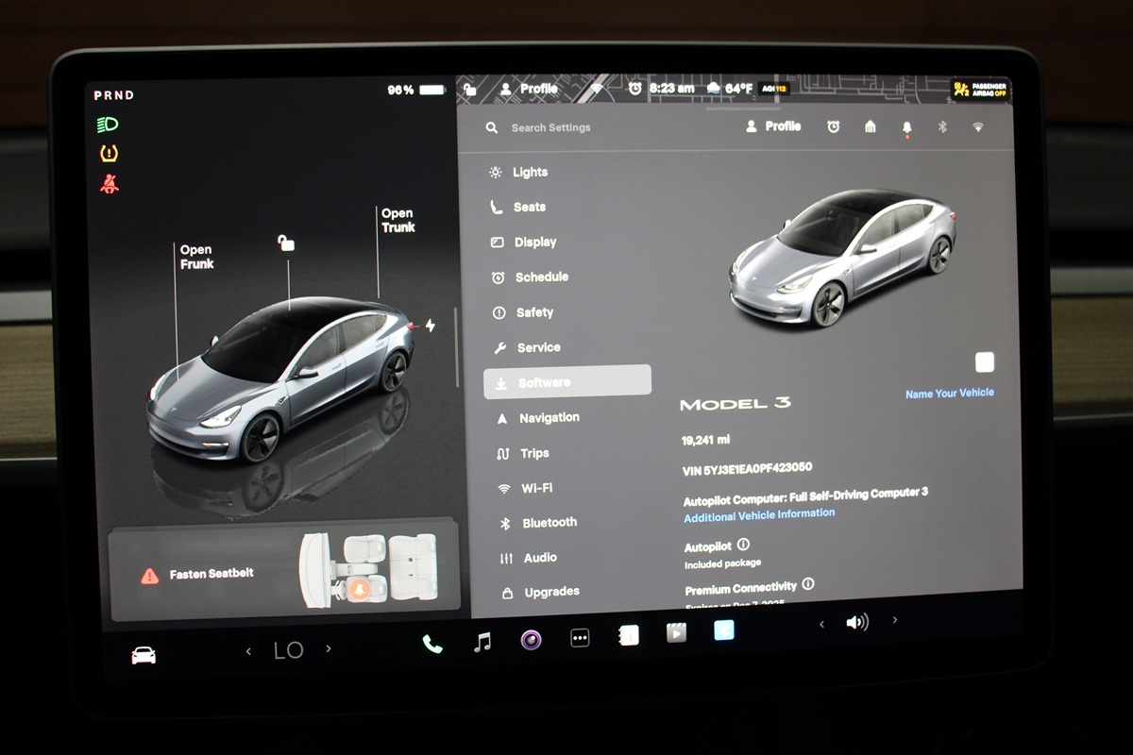Increase temperature with right arrow
This screenshot has height=755, width=1133.
coord(329,649)
